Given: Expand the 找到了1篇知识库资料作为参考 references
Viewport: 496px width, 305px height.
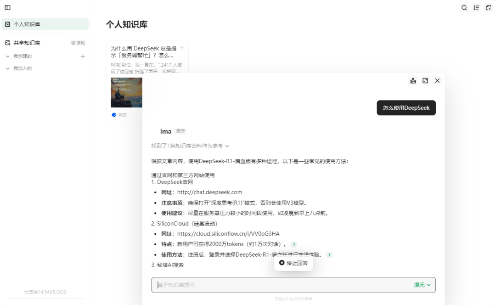Looking at the screenshot, I should click(190, 146).
